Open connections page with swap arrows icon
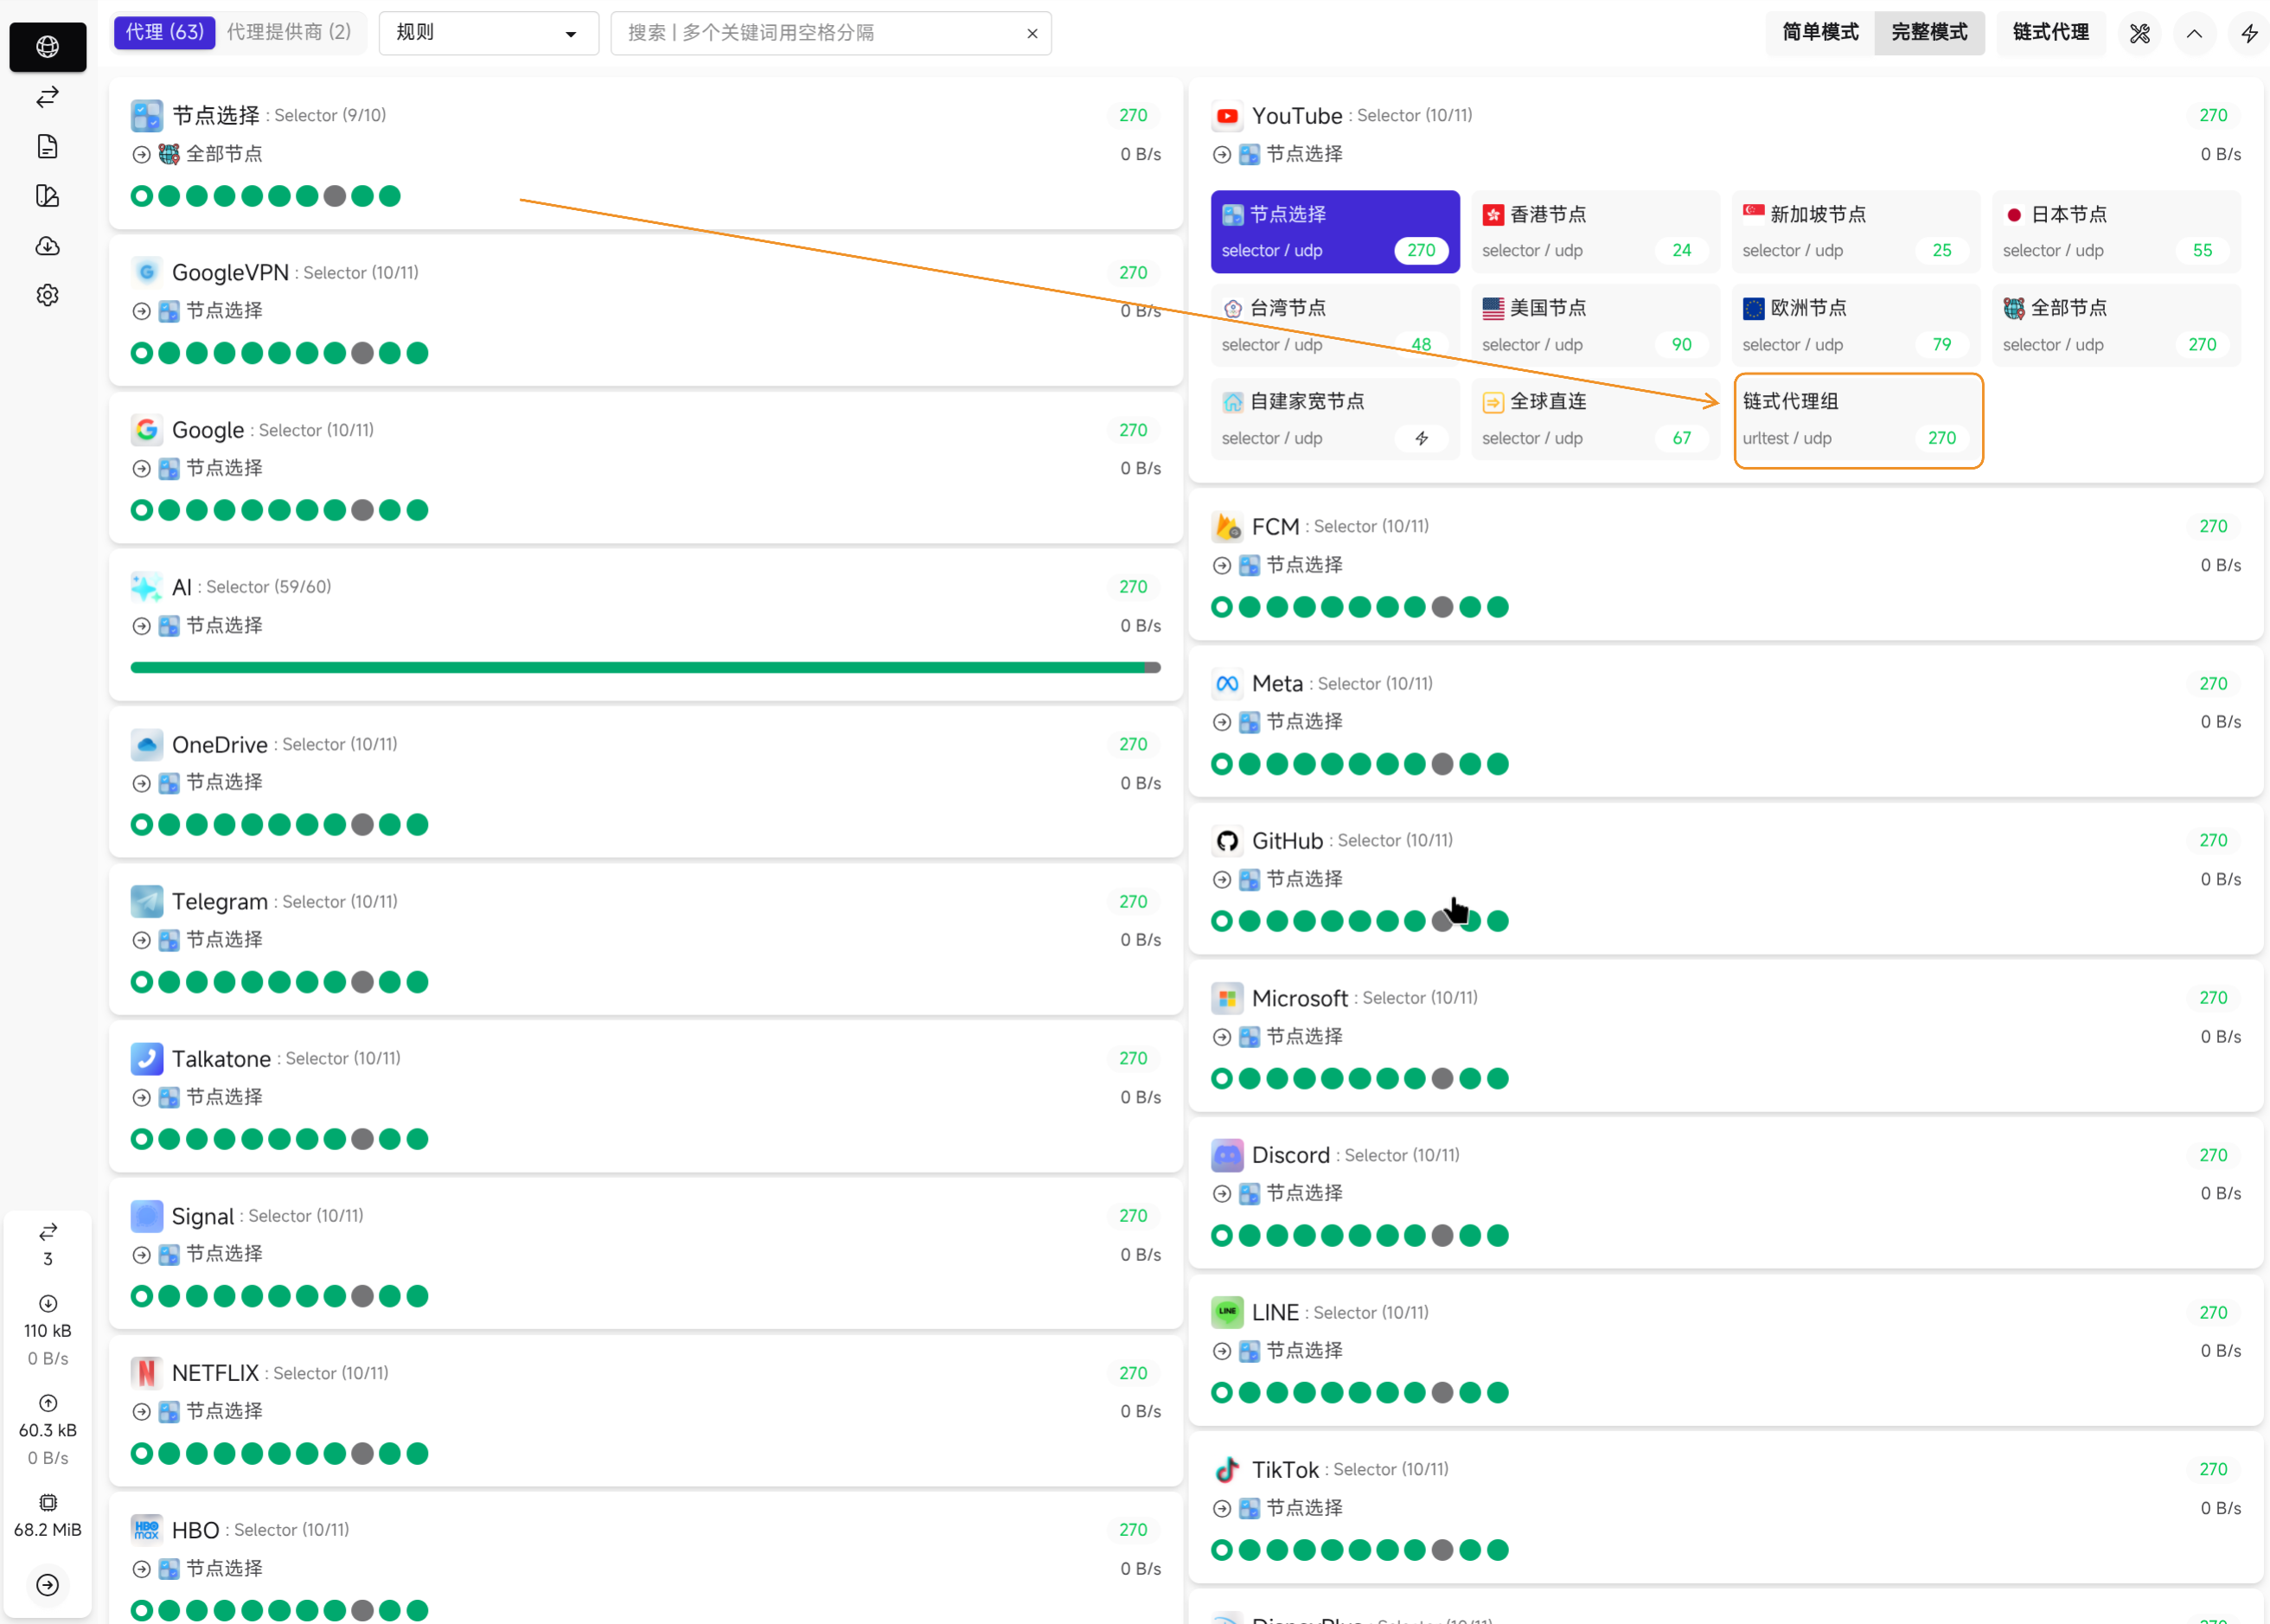The image size is (2270, 1624). click(47, 97)
